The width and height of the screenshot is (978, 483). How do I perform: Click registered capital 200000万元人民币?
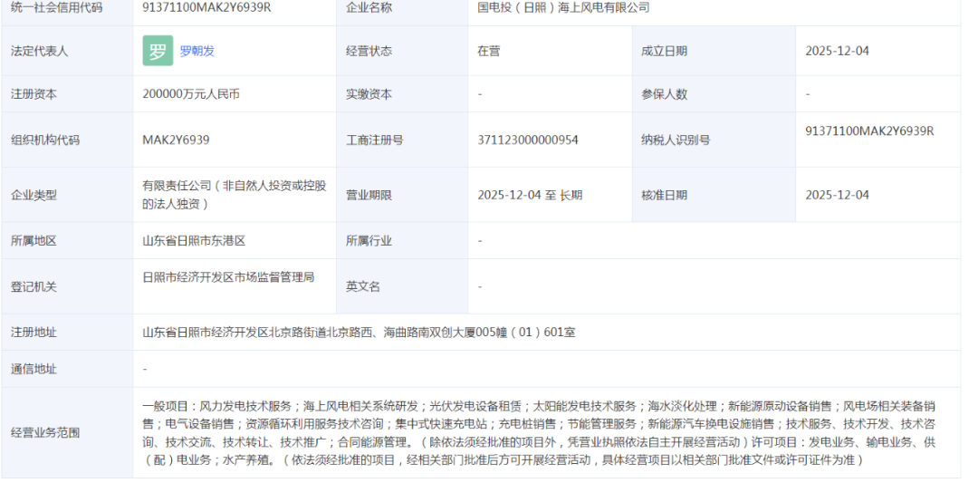tap(191, 94)
